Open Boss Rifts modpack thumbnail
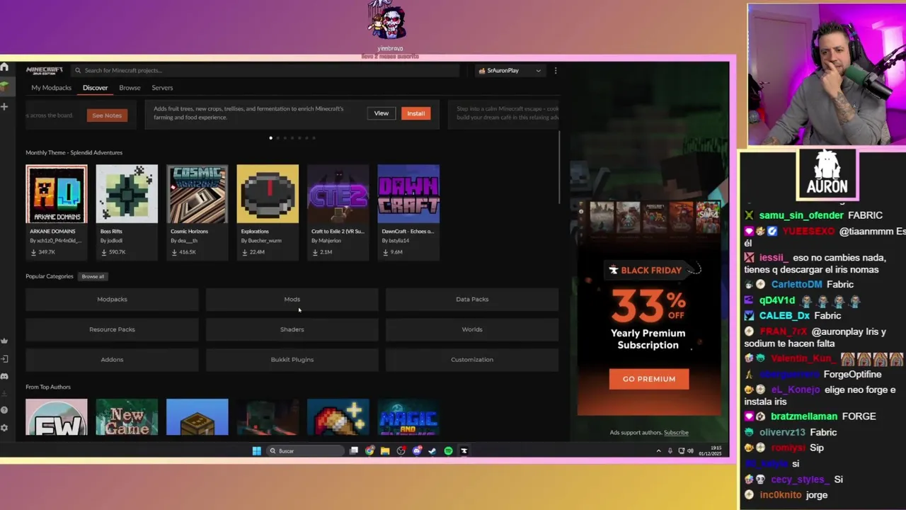 (x=127, y=194)
